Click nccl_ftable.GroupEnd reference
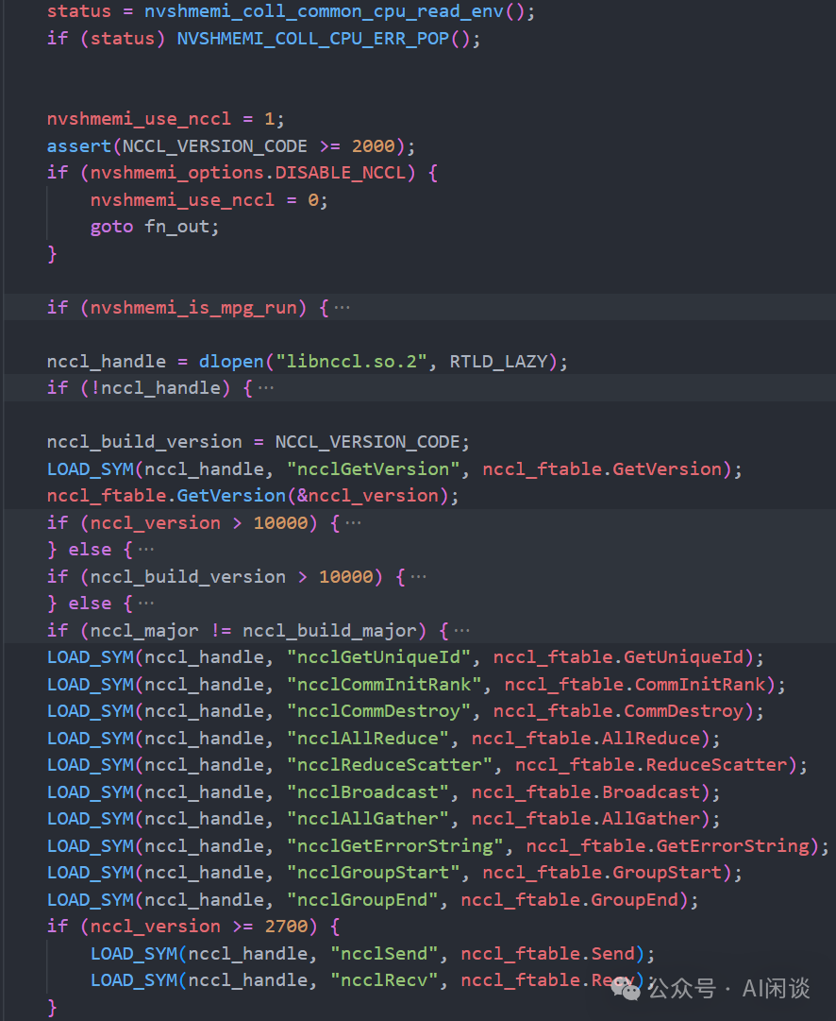The height and width of the screenshot is (1021, 836). (569, 900)
